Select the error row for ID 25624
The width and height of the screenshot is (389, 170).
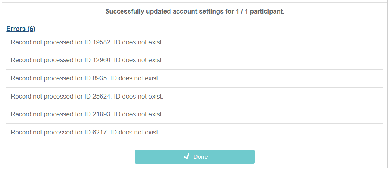point(194,96)
